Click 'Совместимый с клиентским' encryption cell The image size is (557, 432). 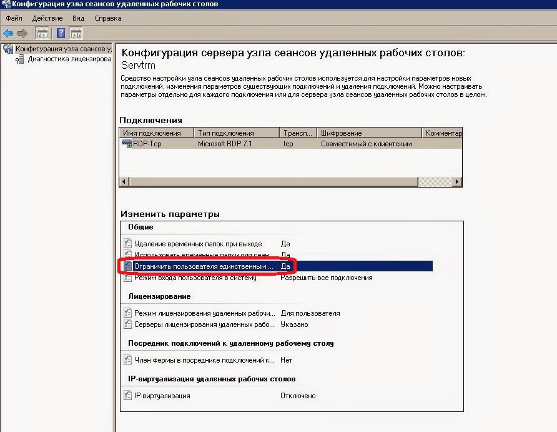(x=367, y=144)
